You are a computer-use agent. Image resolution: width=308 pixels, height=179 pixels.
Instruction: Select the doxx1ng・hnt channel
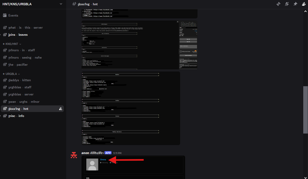point(32,109)
